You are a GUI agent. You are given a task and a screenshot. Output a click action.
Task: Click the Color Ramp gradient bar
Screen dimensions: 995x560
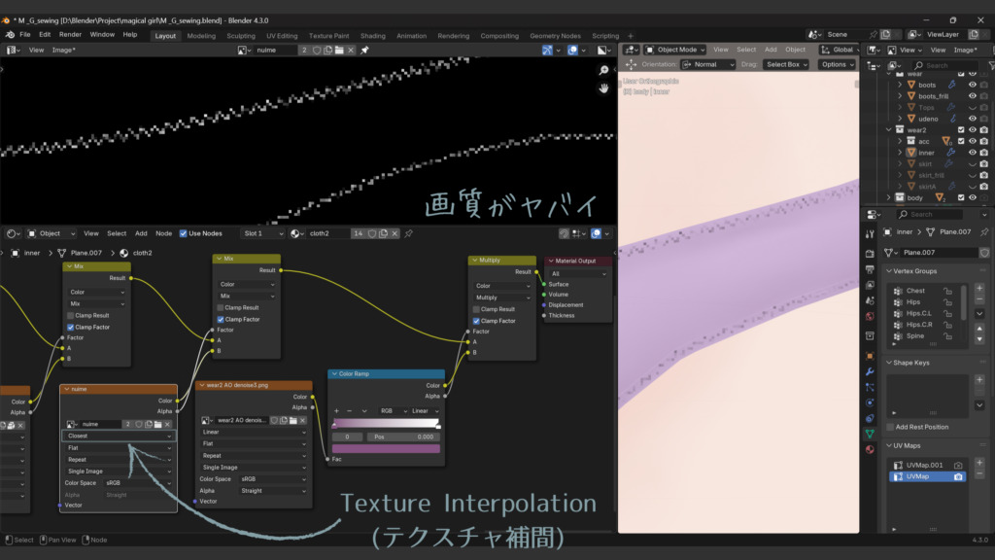[x=387, y=424]
